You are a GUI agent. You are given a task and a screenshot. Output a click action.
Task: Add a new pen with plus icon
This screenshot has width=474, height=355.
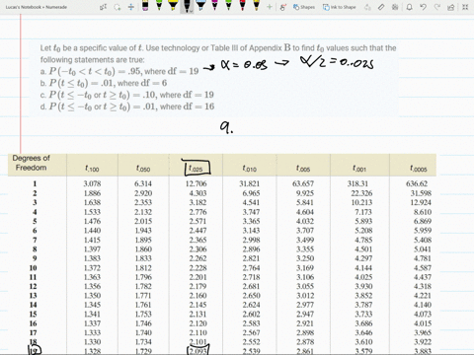click(x=270, y=7)
